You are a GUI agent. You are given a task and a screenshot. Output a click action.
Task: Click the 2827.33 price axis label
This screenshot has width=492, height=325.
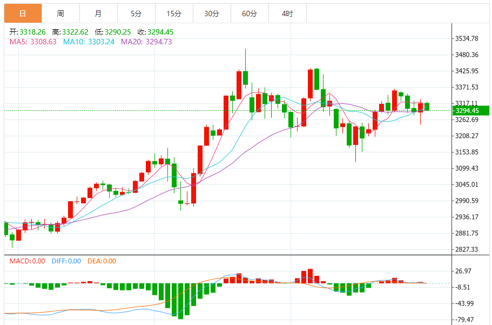point(467,249)
